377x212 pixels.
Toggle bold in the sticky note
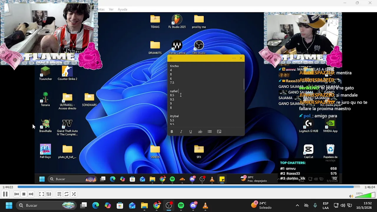172,132
